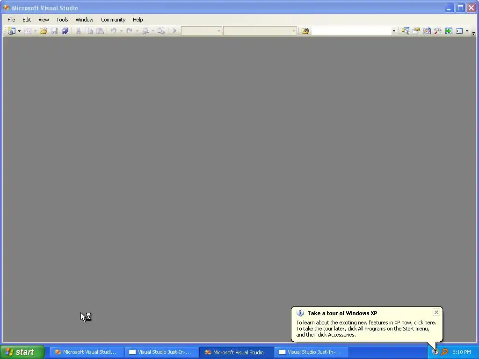The width and height of the screenshot is (479, 359).
Task: Open the Edit menu
Action: click(x=27, y=20)
